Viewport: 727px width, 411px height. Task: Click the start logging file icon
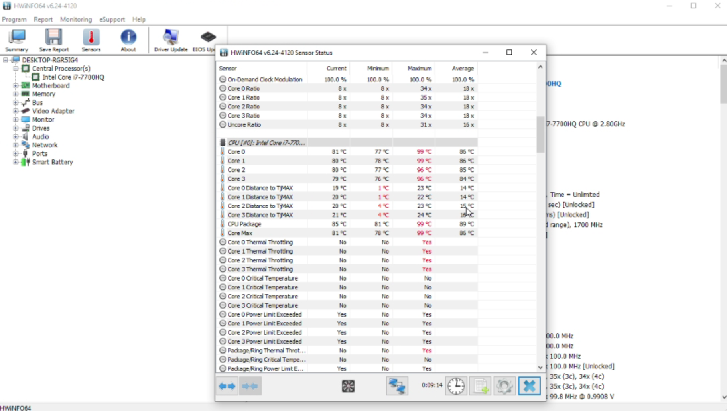click(481, 386)
